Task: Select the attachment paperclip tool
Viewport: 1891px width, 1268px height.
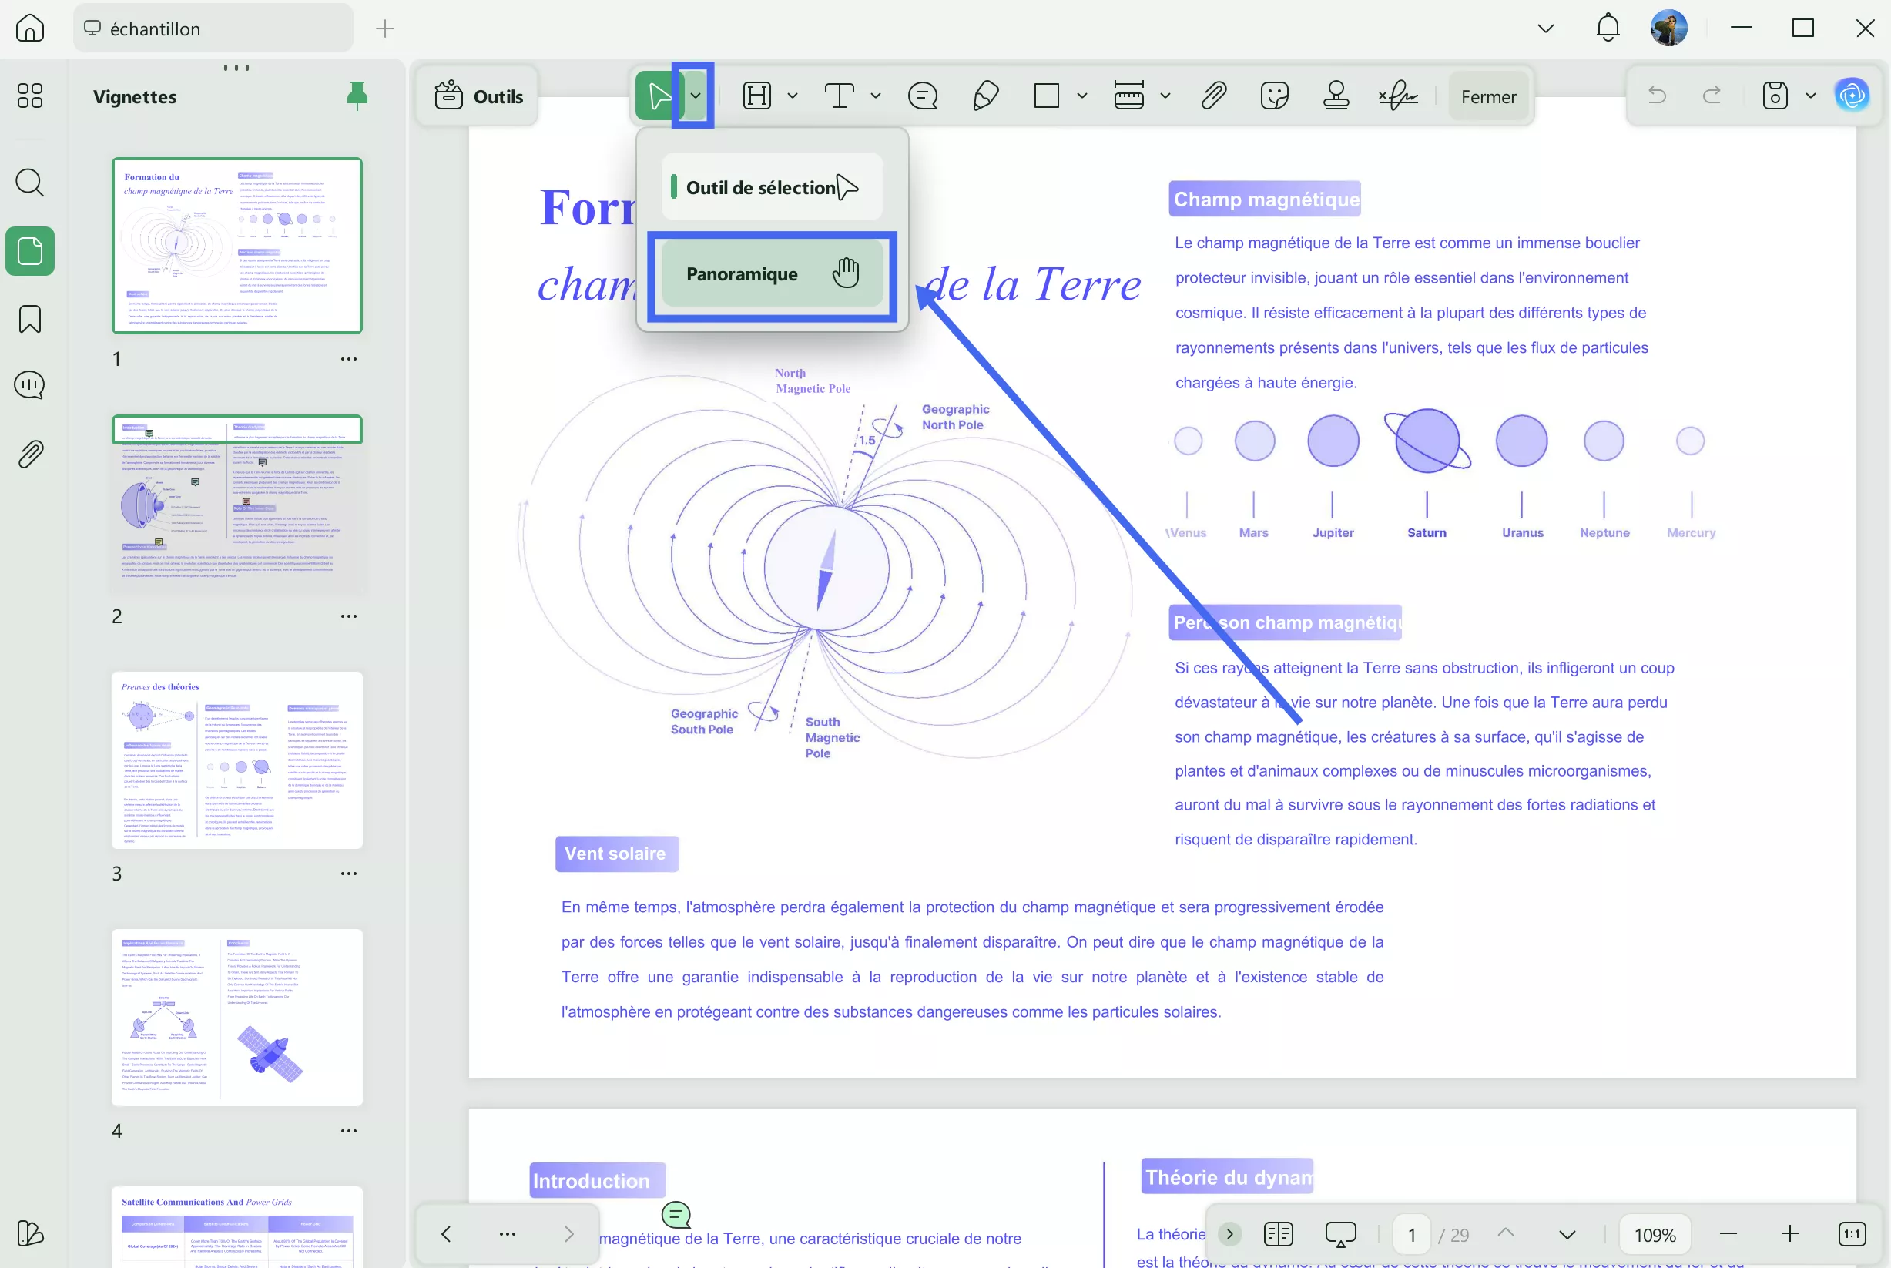Action: 1213,96
